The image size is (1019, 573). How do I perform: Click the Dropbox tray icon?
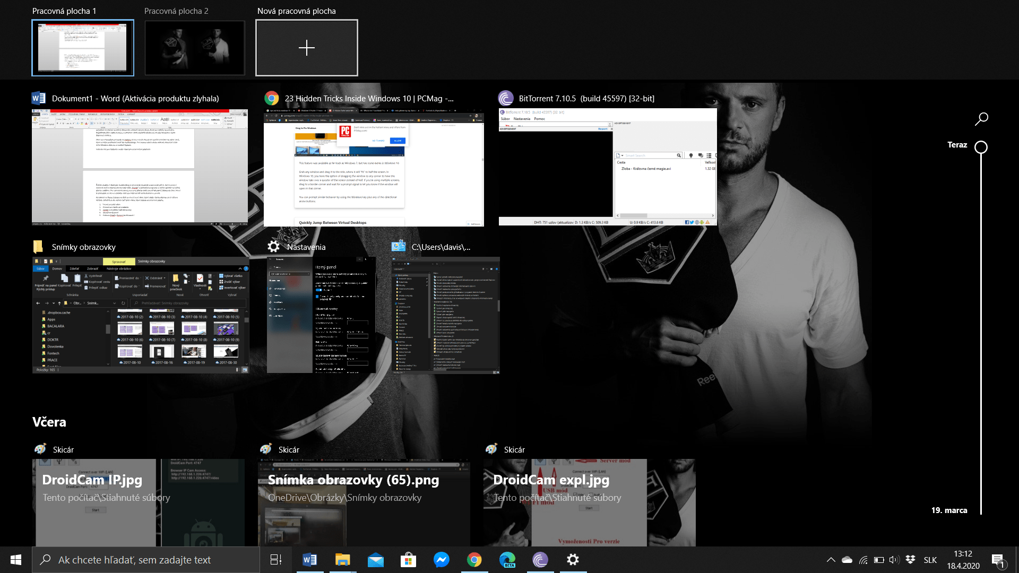(911, 560)
